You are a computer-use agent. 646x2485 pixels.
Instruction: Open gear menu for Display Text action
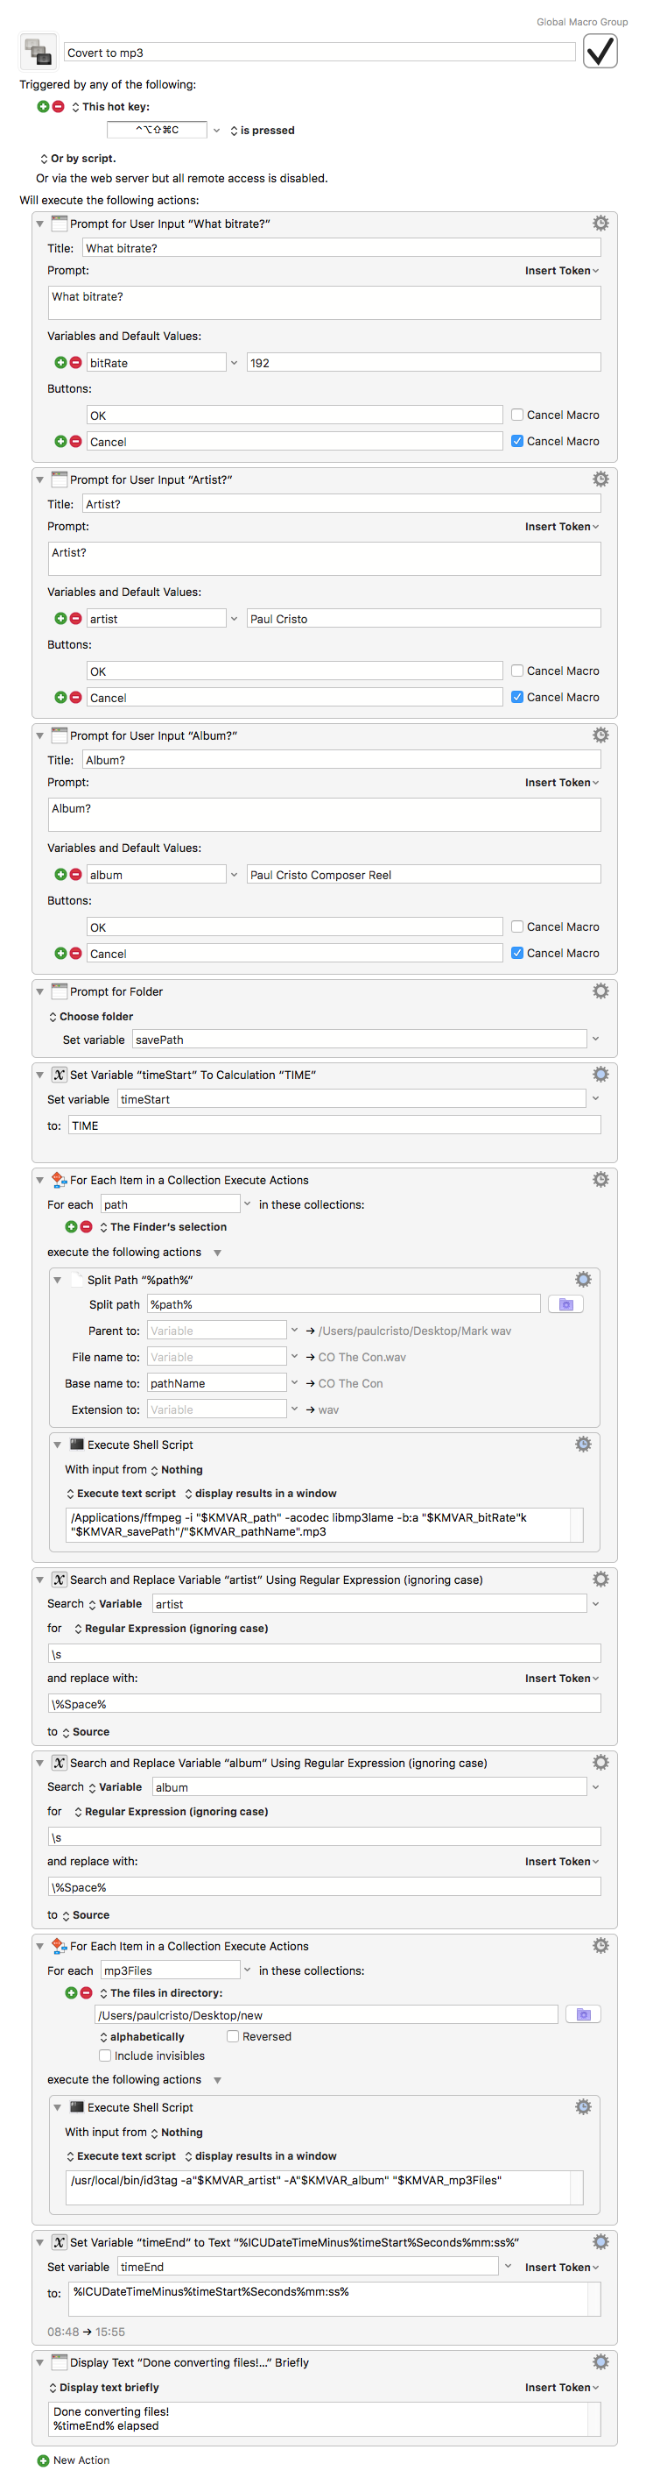tap(600, 2362)
